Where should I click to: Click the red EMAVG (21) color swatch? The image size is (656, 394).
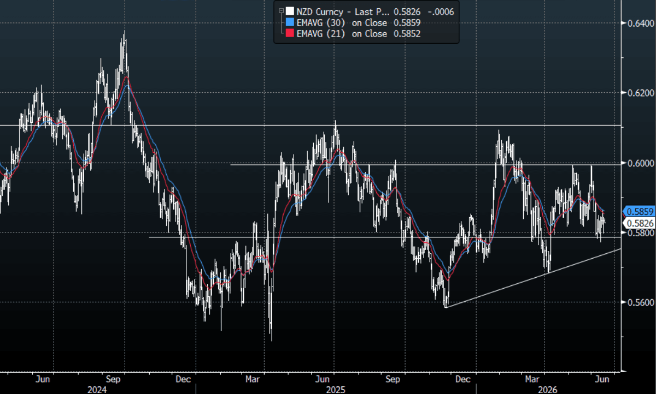pos(290,34)
